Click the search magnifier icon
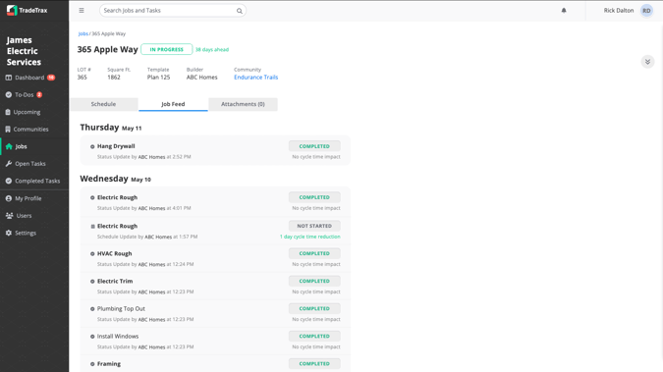 (240, 11)
